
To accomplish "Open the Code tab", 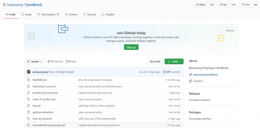I will pyautogui.click(x=11, y=14).
